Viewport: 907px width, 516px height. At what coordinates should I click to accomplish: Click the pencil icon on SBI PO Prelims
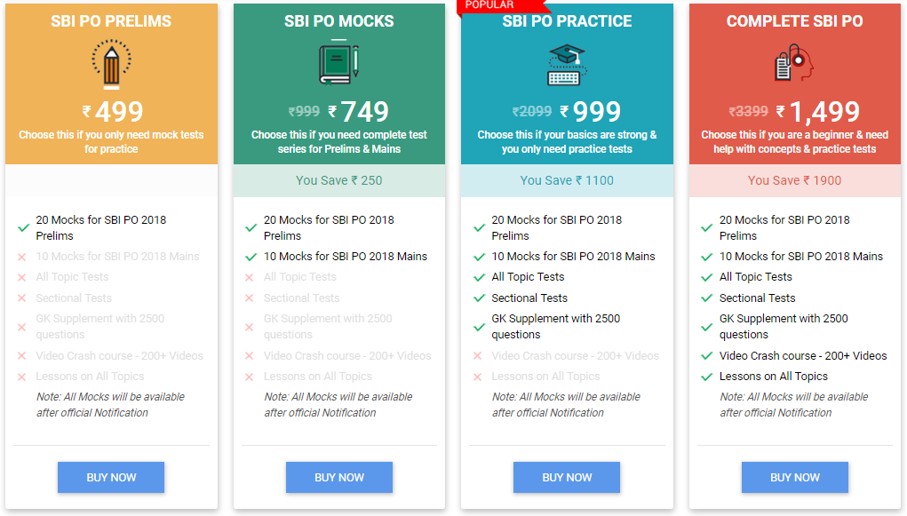(111, 64)
